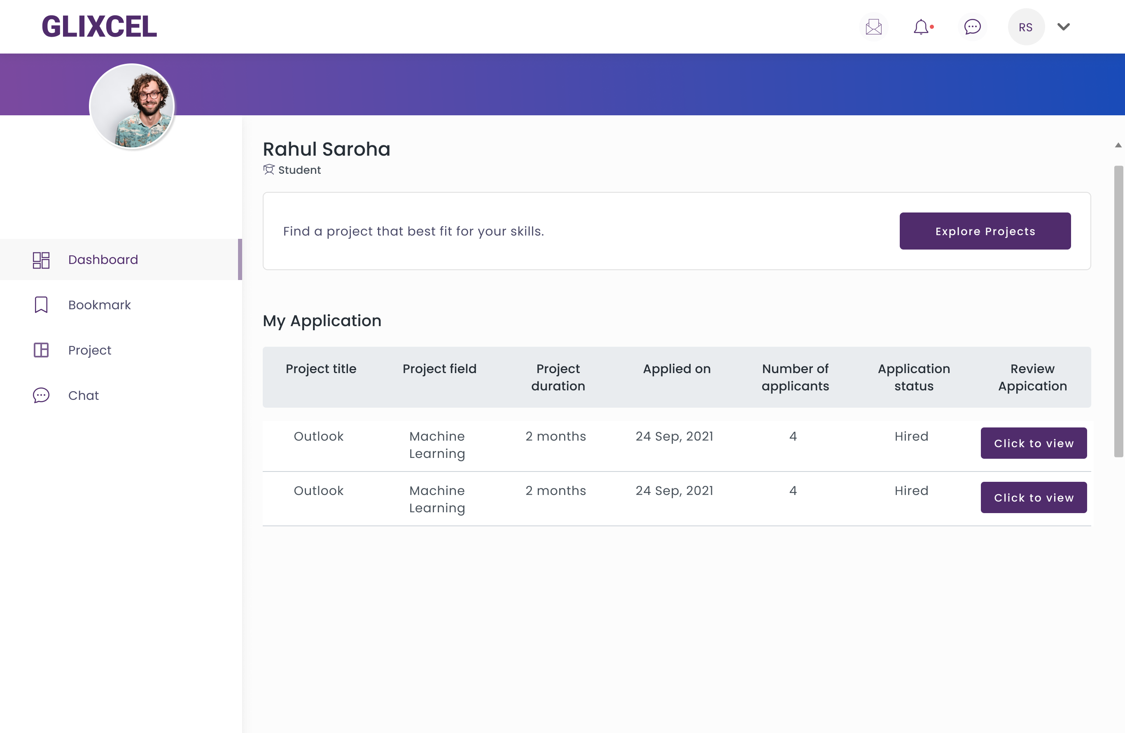The image size is (1125, 733).
Task: Click the Dashboard grid icon in sidebar
Action: pos(41,260)
